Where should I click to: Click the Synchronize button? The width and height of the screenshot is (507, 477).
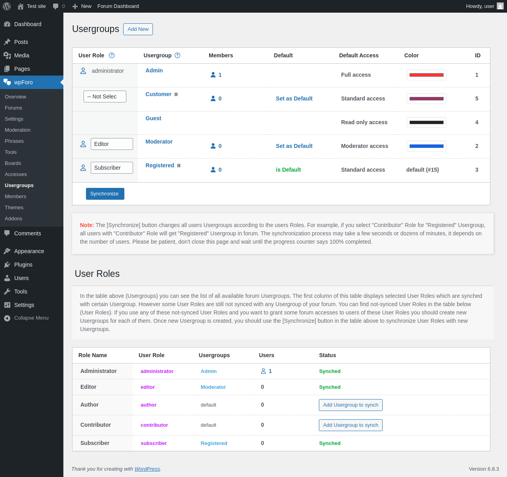click(105, 194)
